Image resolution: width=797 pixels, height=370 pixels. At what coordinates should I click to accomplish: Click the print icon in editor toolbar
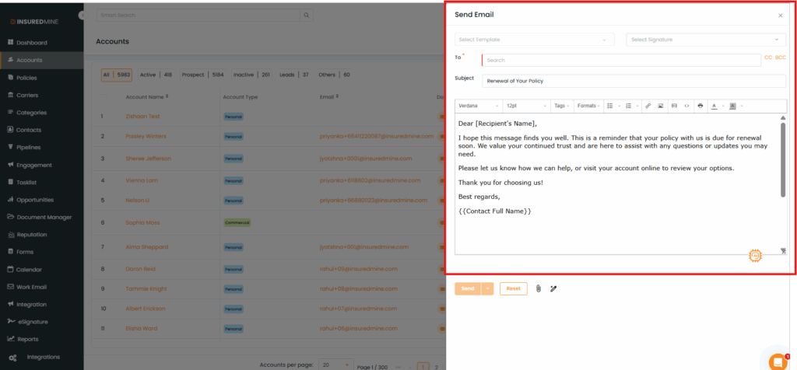(x=700, y=106)
